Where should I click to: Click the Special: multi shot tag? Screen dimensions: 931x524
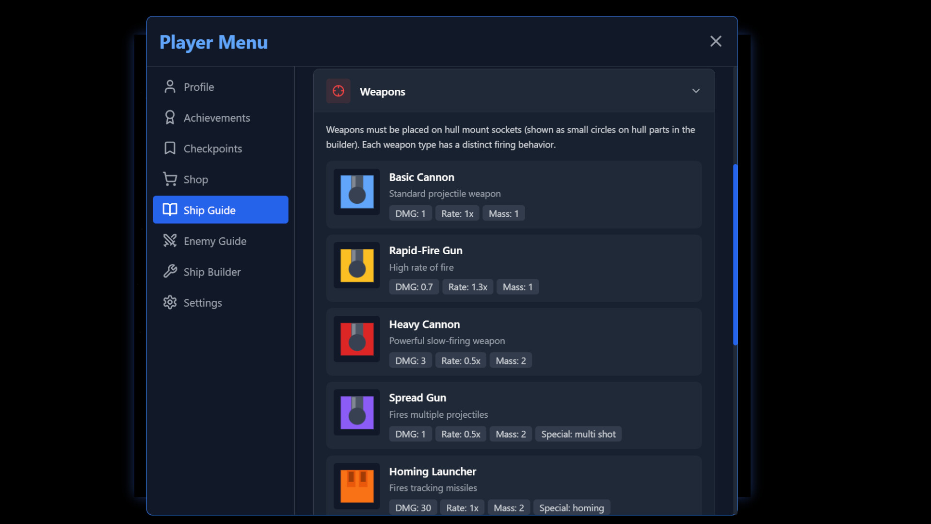578,434
